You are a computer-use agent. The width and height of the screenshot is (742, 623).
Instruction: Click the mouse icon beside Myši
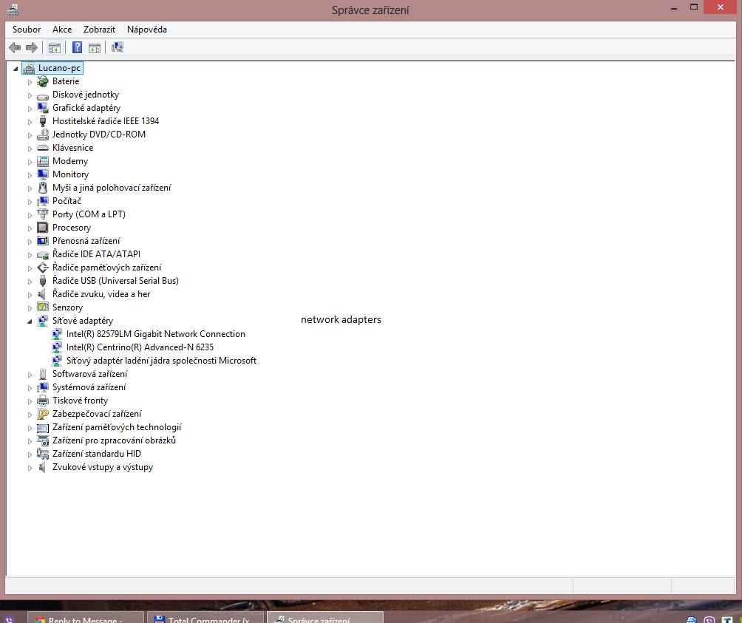point(43,188)
